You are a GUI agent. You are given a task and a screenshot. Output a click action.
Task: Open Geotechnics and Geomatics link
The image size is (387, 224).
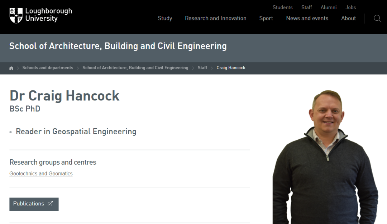click(x=41, y=174)
